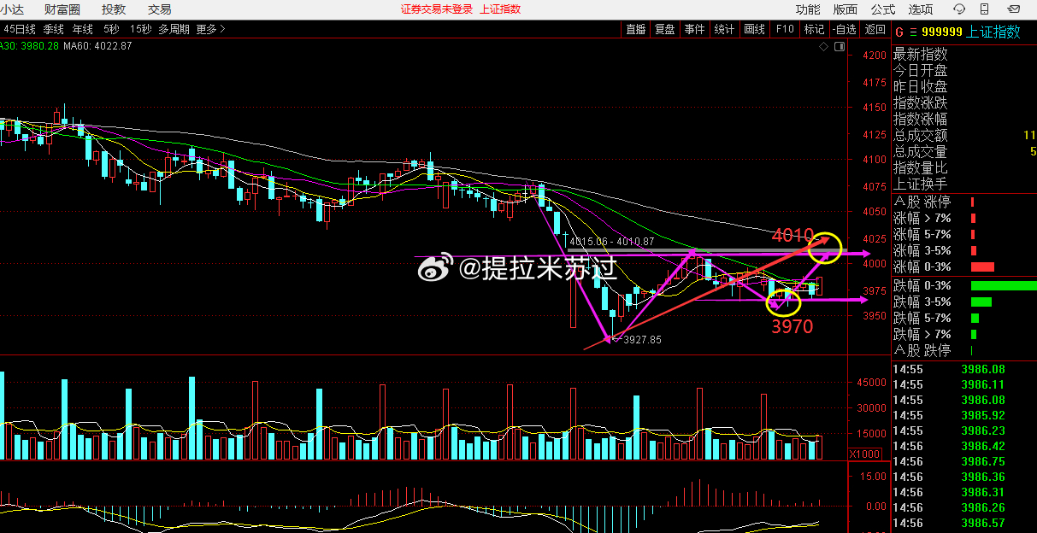Screen dimensions: 1037x533
Task: Click the 涨幅 0-3% distribution row
Action: [963, 266]
